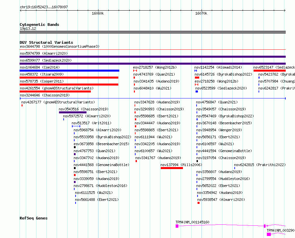This screenshot has height=238, width=295.
Task: Click red square under nsv5598685 Ebert2021
Action: click(x=136, y=119)
